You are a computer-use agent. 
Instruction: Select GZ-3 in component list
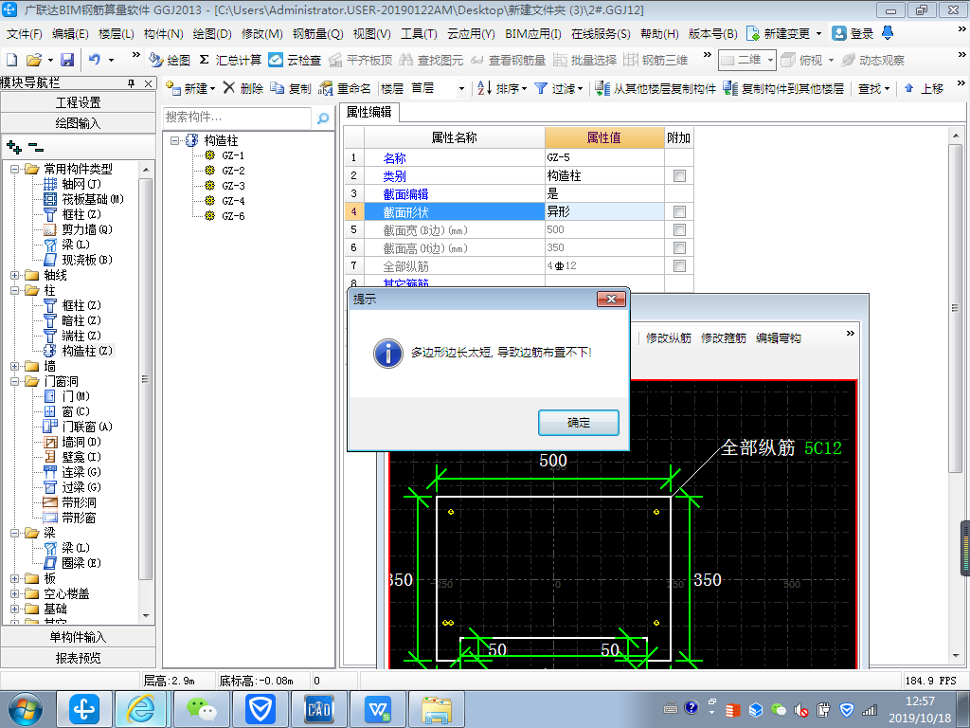(233, 186)
